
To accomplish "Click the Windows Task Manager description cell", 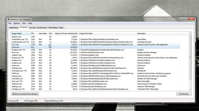I will [x=146, y=87].
